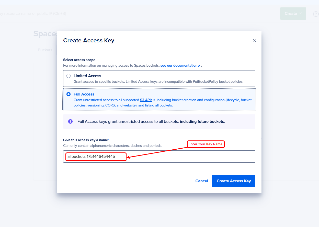The height and width of the screenshot is (227, 319).
Task: Select the Full Access radio button
Action: 69,94
